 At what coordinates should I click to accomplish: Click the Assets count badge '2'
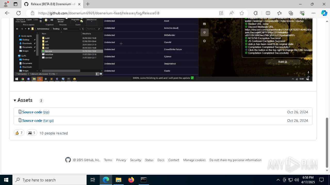(41, 100)
